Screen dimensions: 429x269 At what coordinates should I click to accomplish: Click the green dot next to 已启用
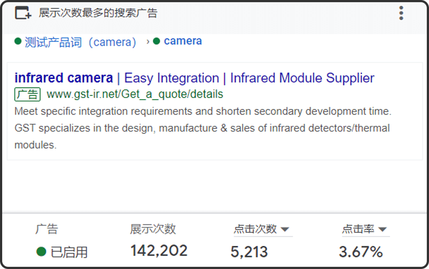41,252
